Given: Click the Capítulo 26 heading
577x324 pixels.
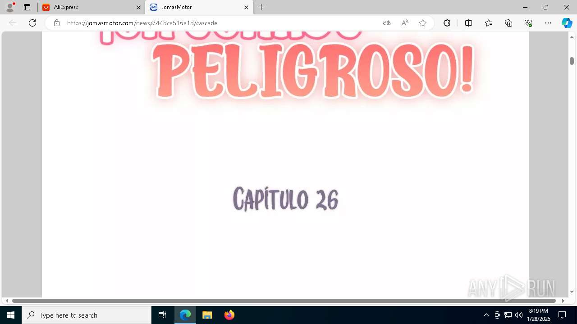Looking at the screenshot, I should tap(285, 199).
